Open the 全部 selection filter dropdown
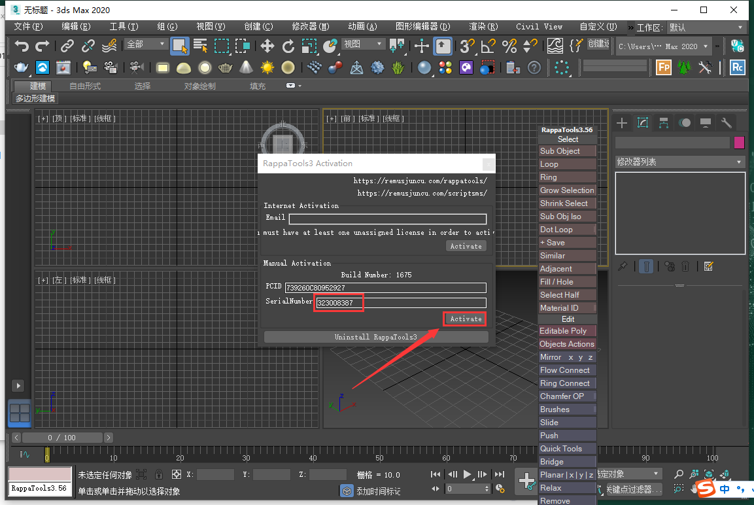This screenshot has height=505, width=754. (x=146, y=44)
